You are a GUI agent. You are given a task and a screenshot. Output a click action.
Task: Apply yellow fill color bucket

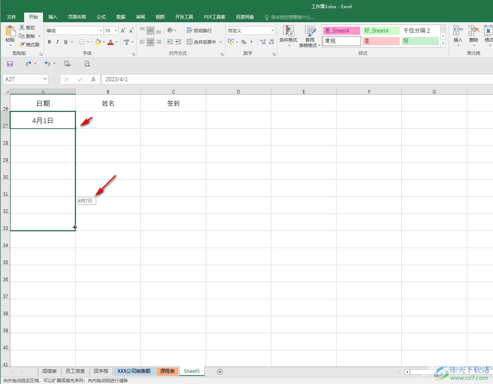[x=98, y=42]
